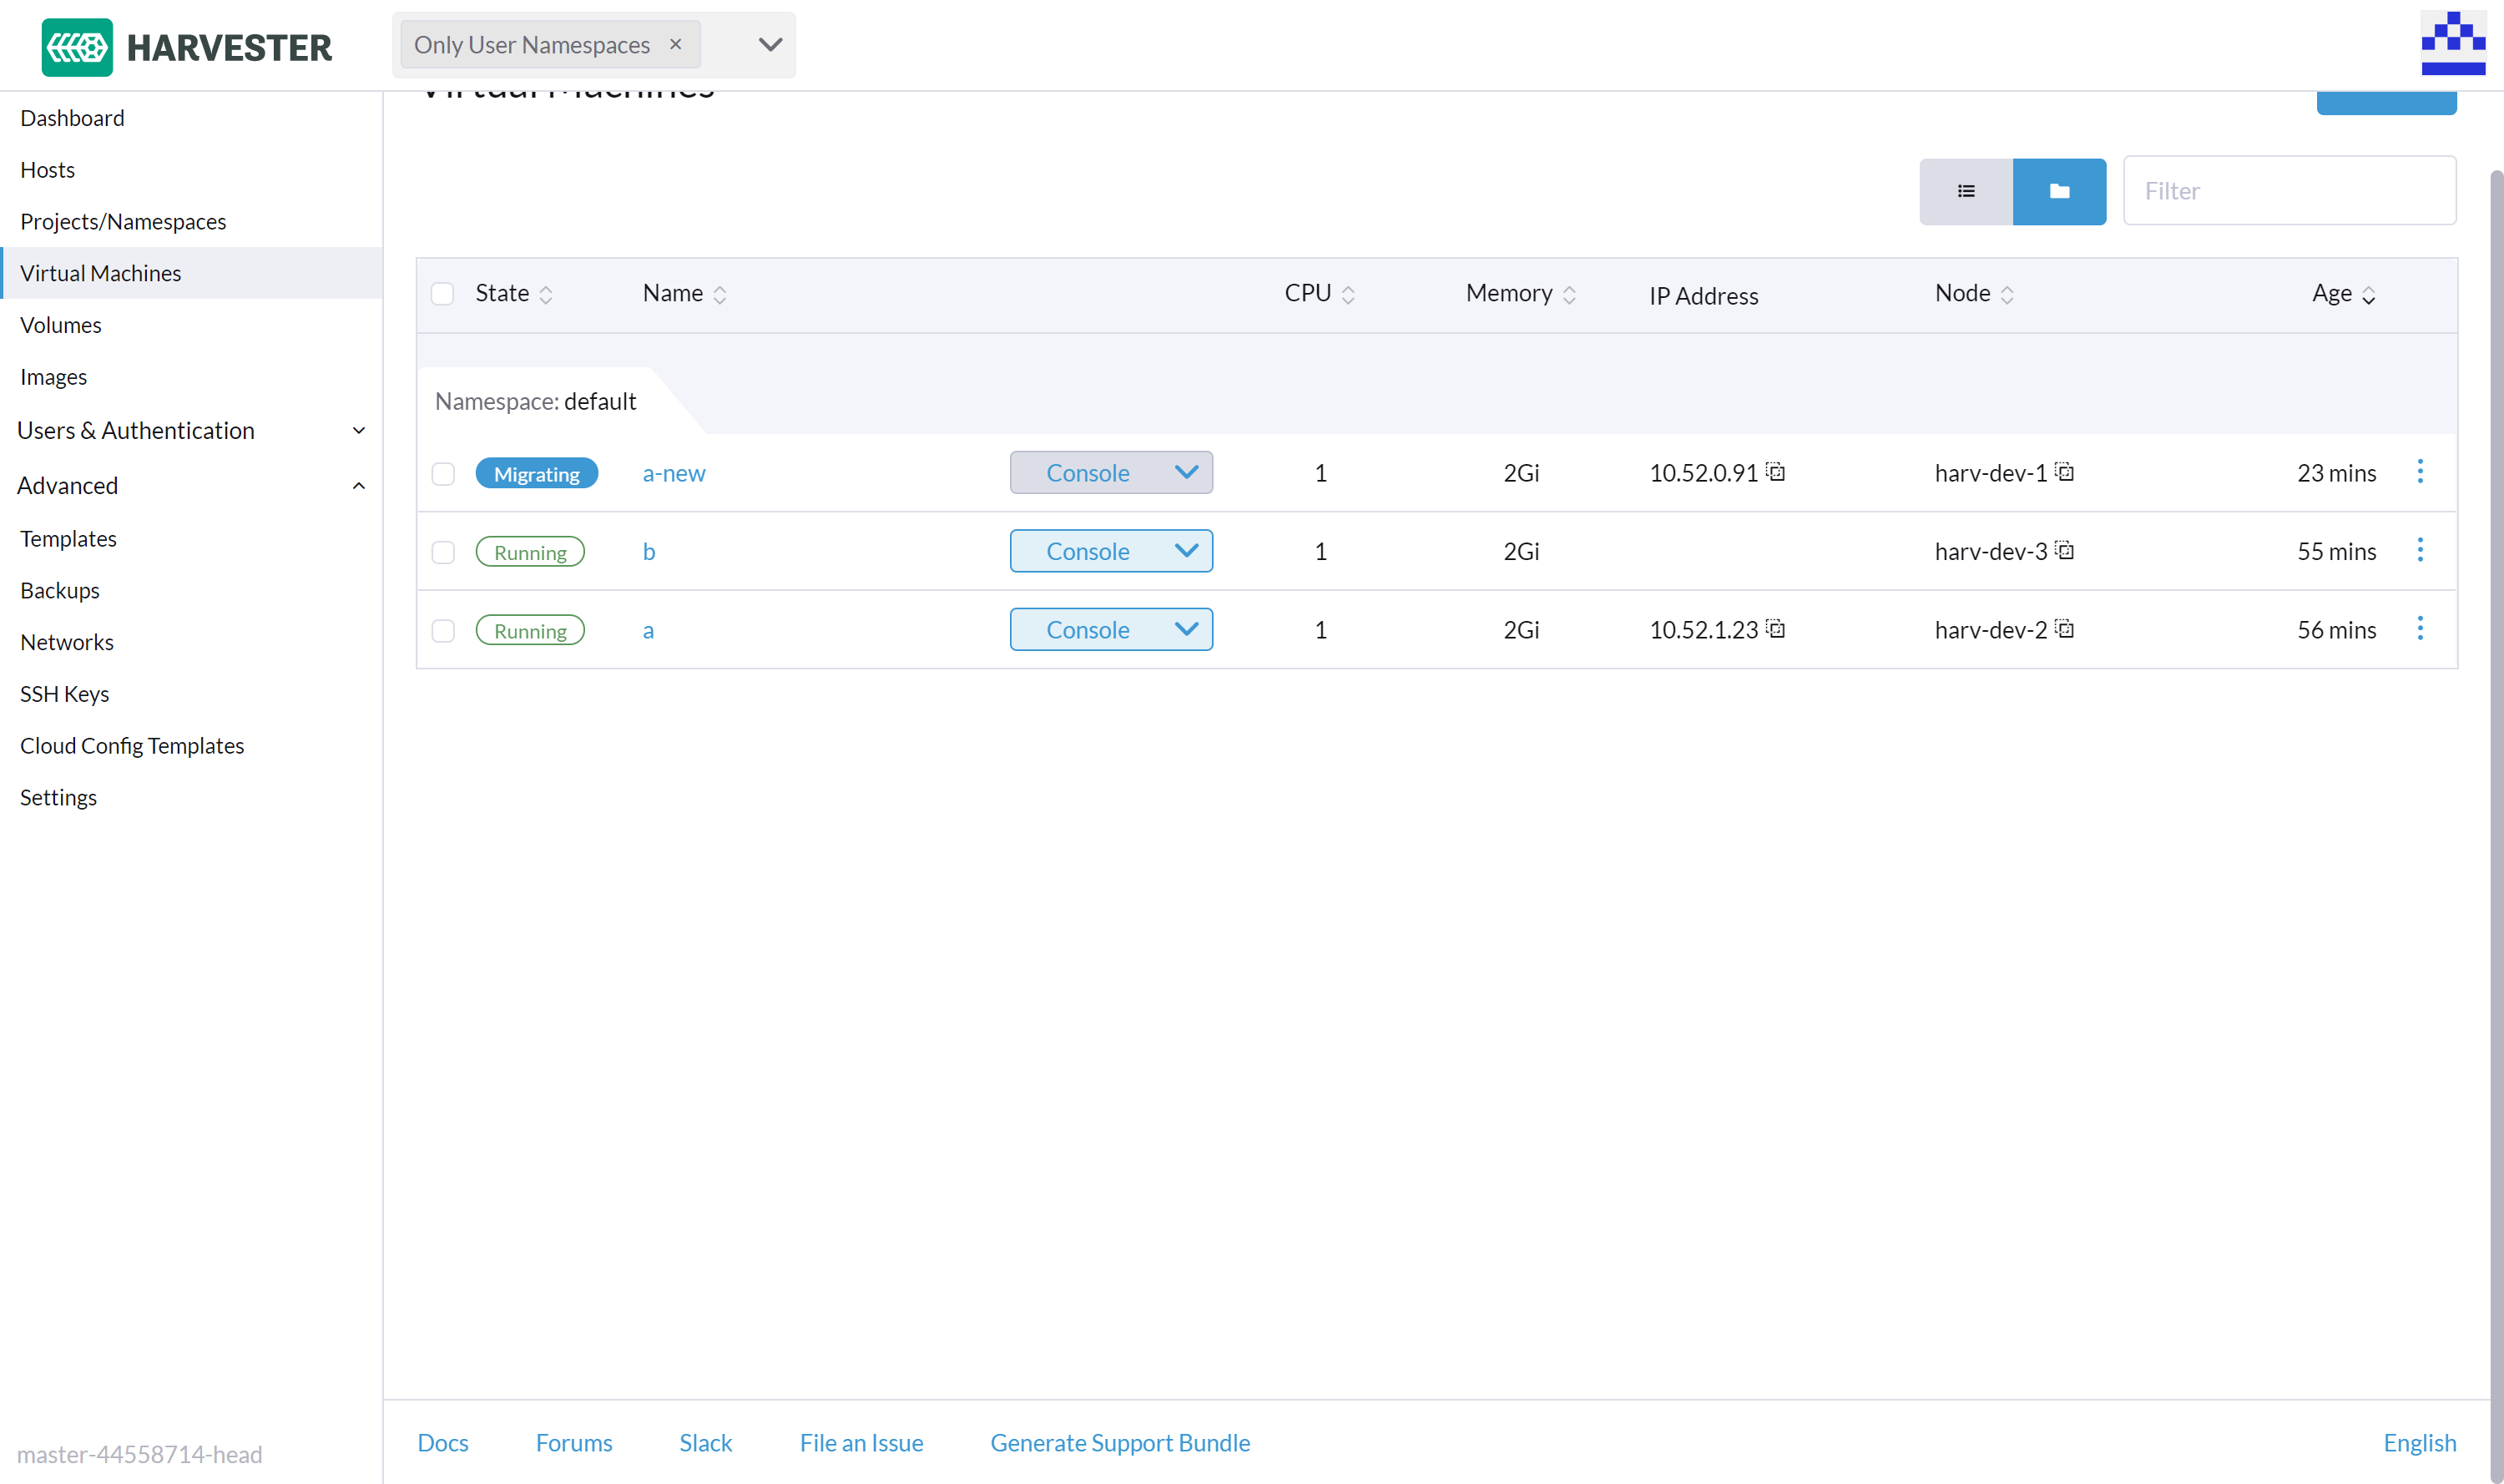Image resolution: width=2504 pixels, height=1484 pixels.
Task: Copy IP address 10.52.1.23
Action: pos(1775,629)
